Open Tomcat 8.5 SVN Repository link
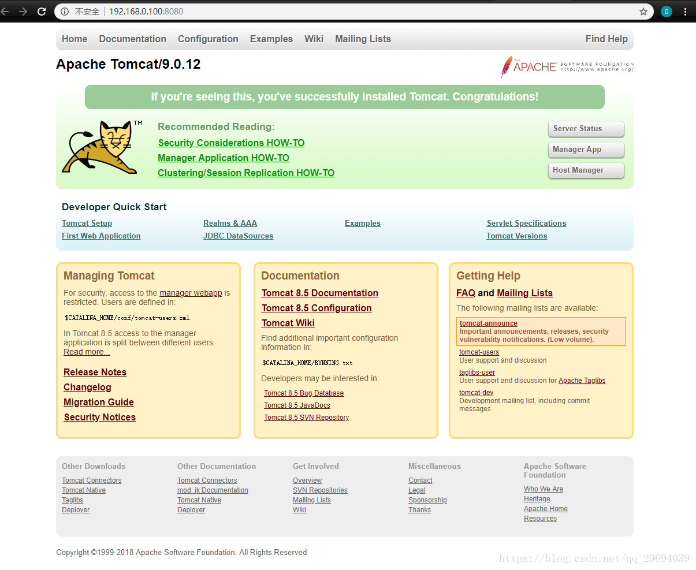The width and height of the screenshot is (696, 570). (x=307, y=418)
